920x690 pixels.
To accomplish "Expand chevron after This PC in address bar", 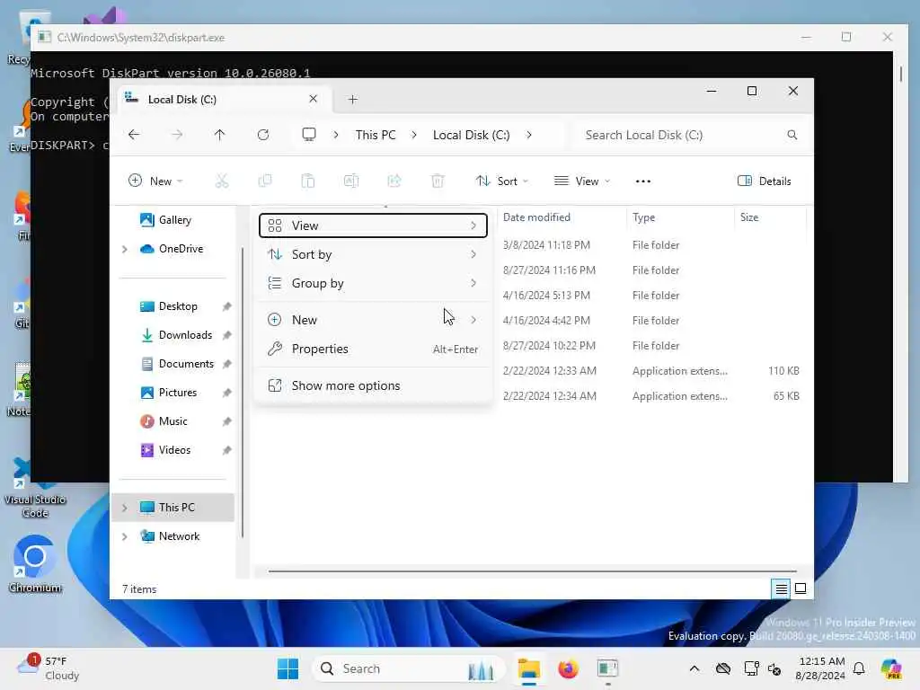I will click(413, 135).
